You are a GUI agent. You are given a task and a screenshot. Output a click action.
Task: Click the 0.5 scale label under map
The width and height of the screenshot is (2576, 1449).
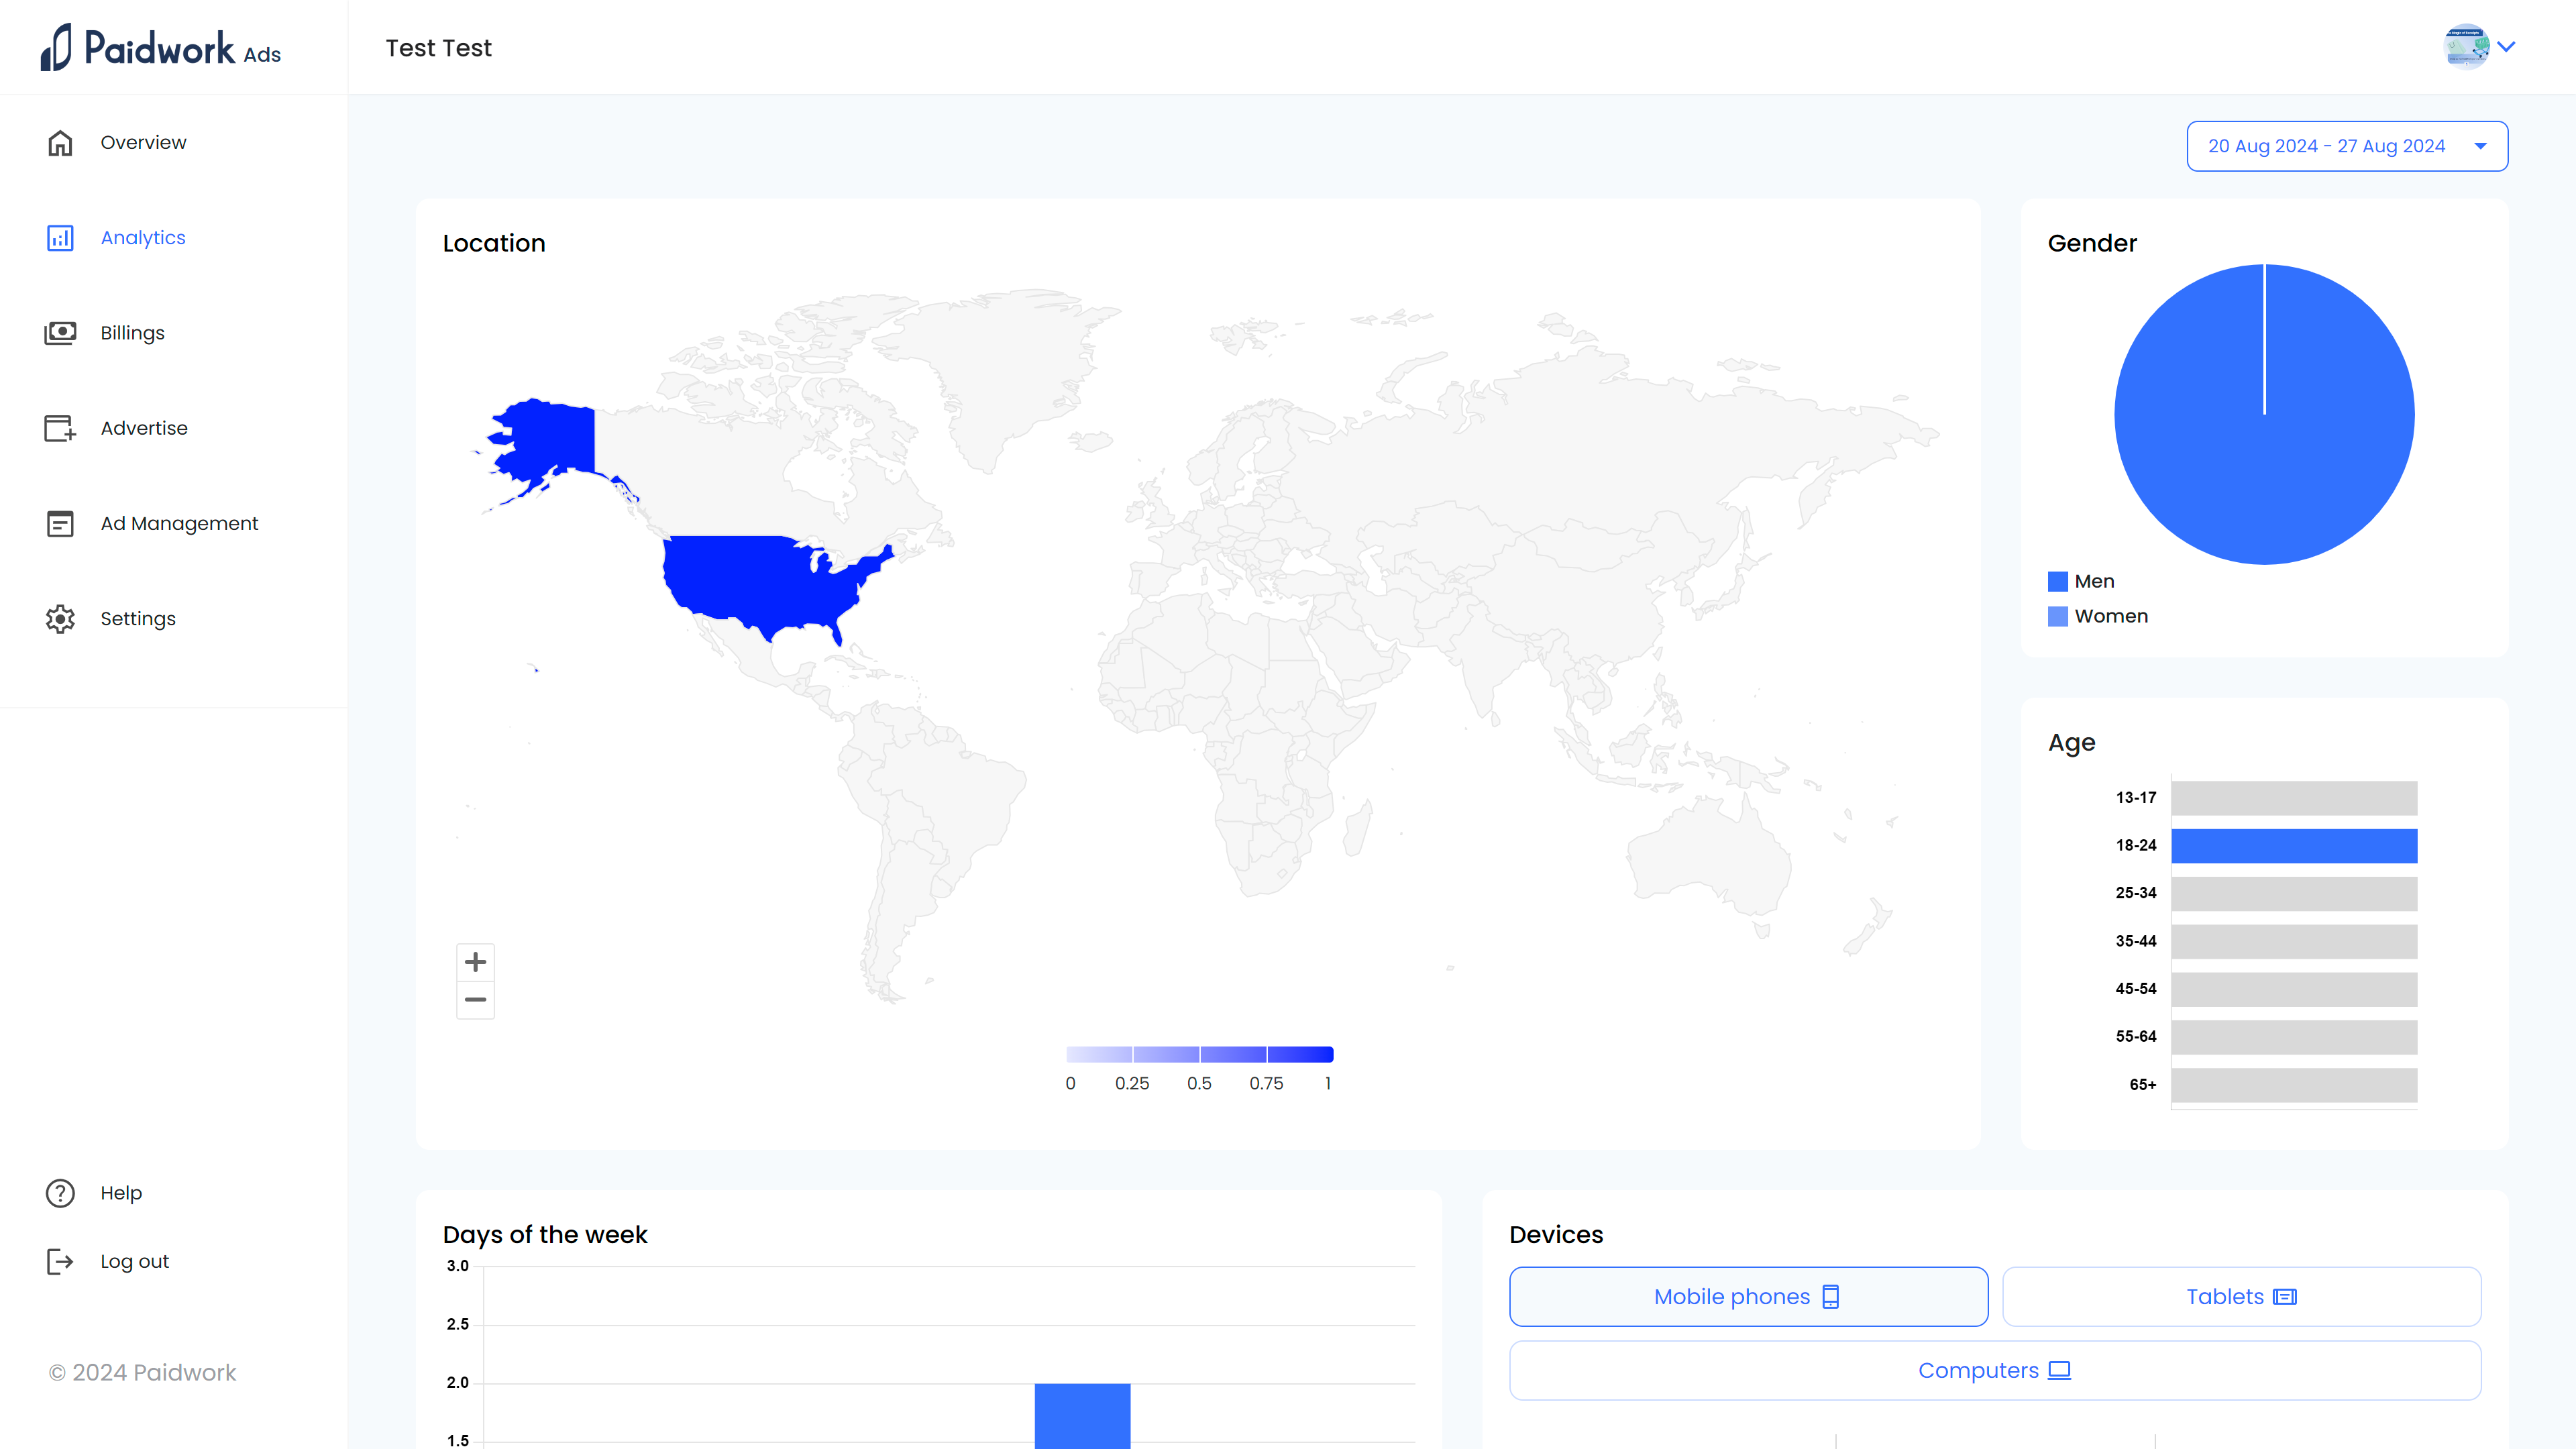click(x=1199, y=1083)
